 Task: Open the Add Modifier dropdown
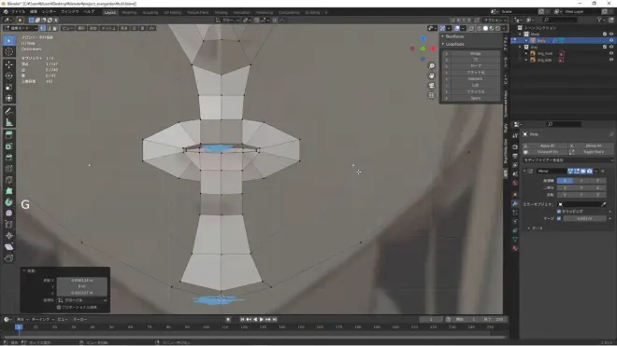pyautogui.click(x=567, y=160)
